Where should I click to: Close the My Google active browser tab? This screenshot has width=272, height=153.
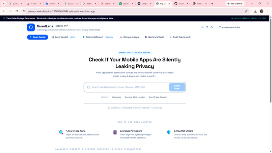pyautogui.click(x=169, y=4)
